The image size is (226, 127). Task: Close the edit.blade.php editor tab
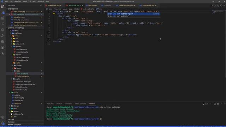(83, 6)
